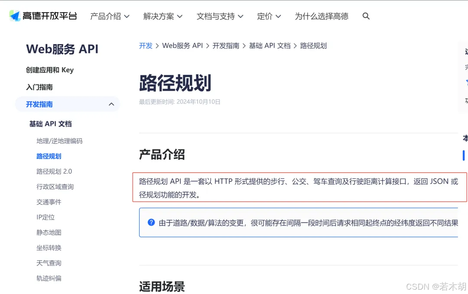The height and width of the screenshot is (294, 468).
Task: Open 地理/逆地理编码 in the sidebar
Action: tap(59, 141)
